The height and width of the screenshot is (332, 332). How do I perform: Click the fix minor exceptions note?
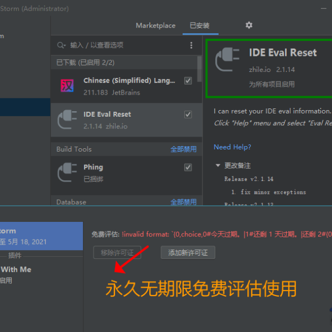(x=273, y=192)
